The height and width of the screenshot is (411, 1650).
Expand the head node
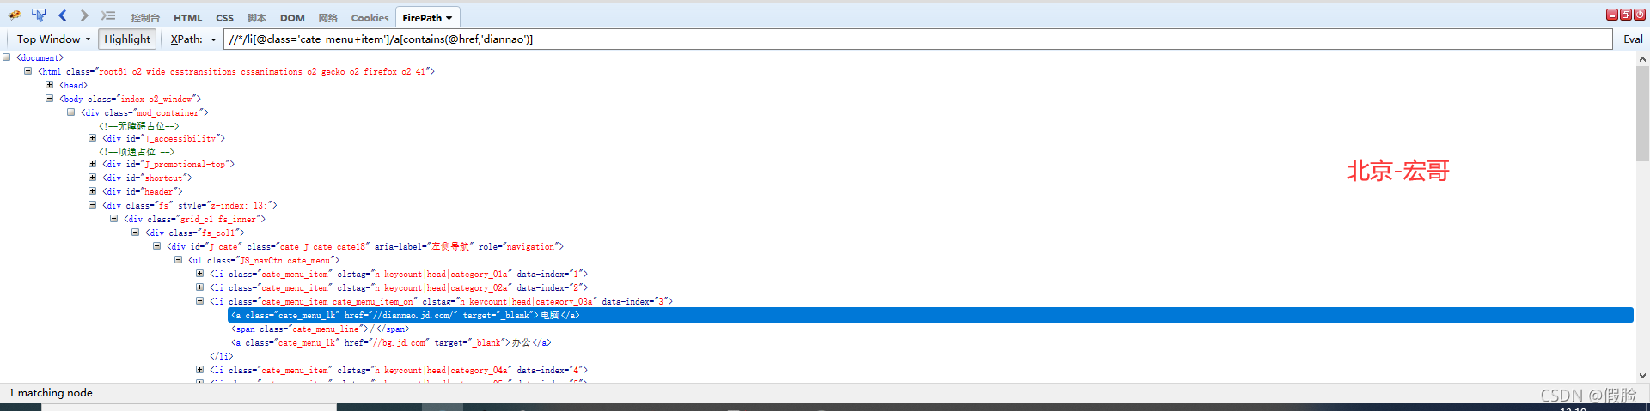pyautogui.click(x=50, y=85)
